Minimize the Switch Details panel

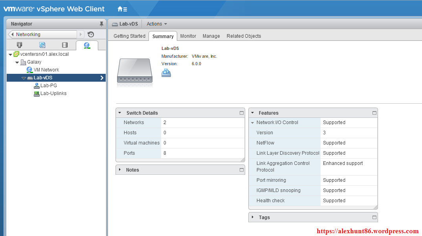pos(241,113)
